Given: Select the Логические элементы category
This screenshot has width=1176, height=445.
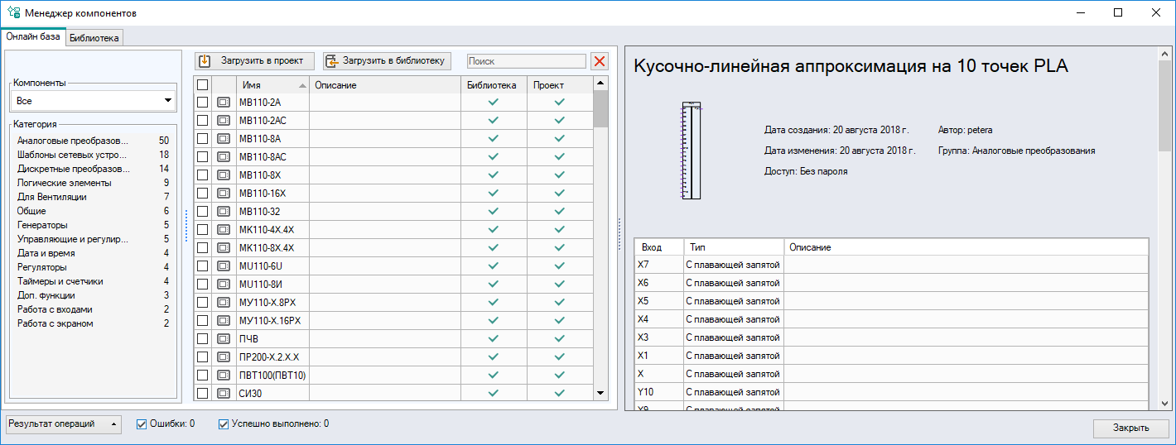Looking at the screenshot, I should point(65,183).
